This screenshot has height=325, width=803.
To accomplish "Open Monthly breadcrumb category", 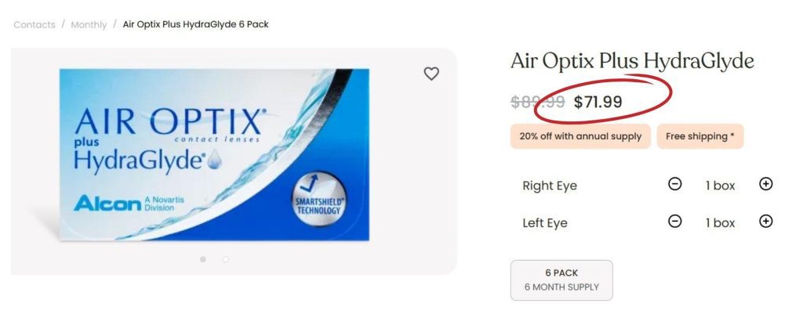I will (x=89, y=24).
